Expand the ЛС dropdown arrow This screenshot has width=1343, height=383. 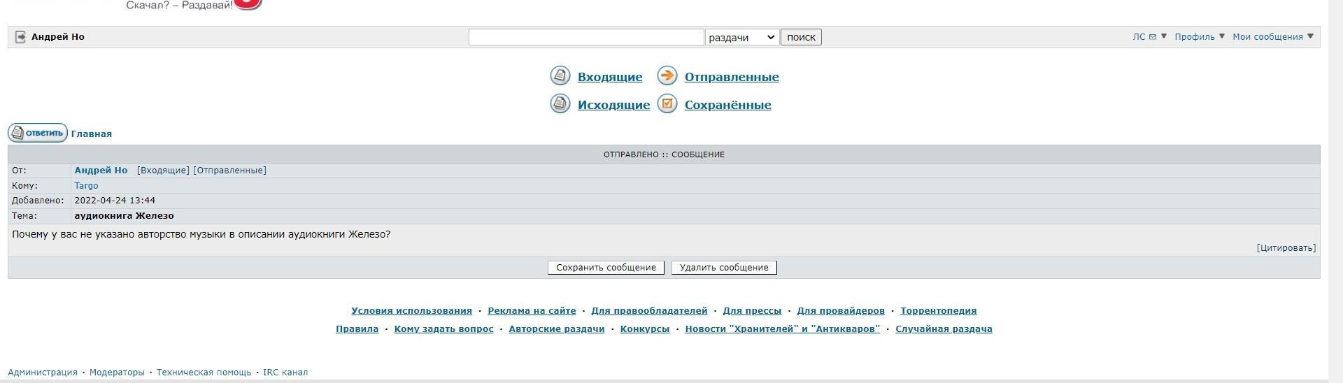click(x=1164, y=36)
